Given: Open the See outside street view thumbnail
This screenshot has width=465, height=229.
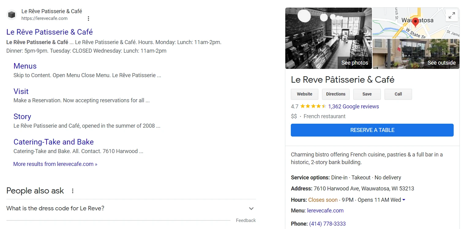Looking at the screenshot, I should [x=416, y=54].
